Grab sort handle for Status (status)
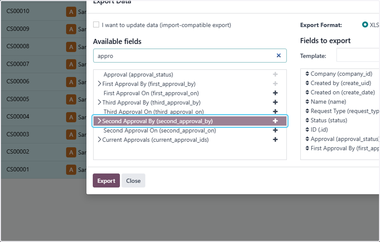 pyautogui.click(x=307, y=120)
